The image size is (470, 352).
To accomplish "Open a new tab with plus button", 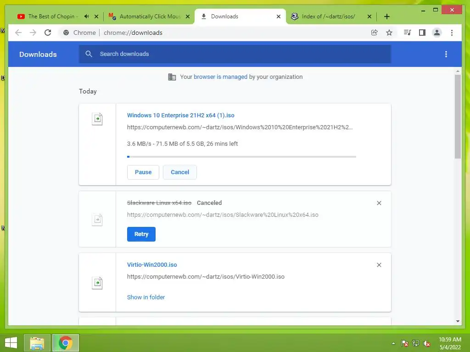I will point(386,16).
